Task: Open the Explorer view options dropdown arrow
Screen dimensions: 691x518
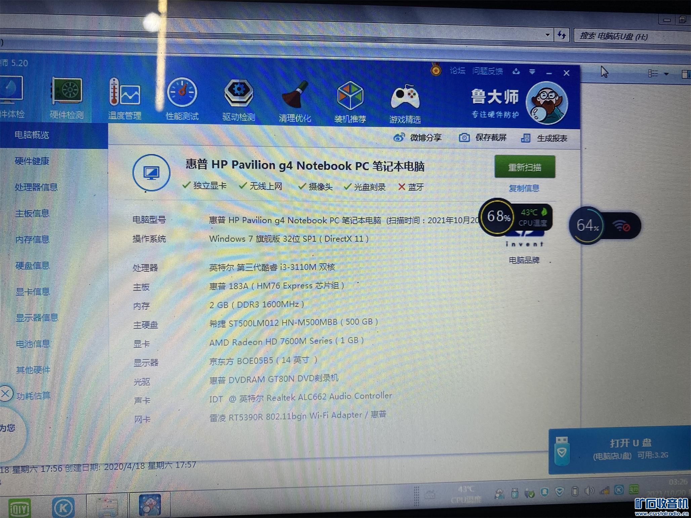Action: (666, 74)
